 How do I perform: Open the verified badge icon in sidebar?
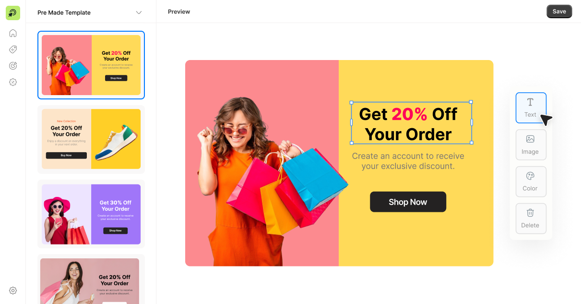pos(13,82)
